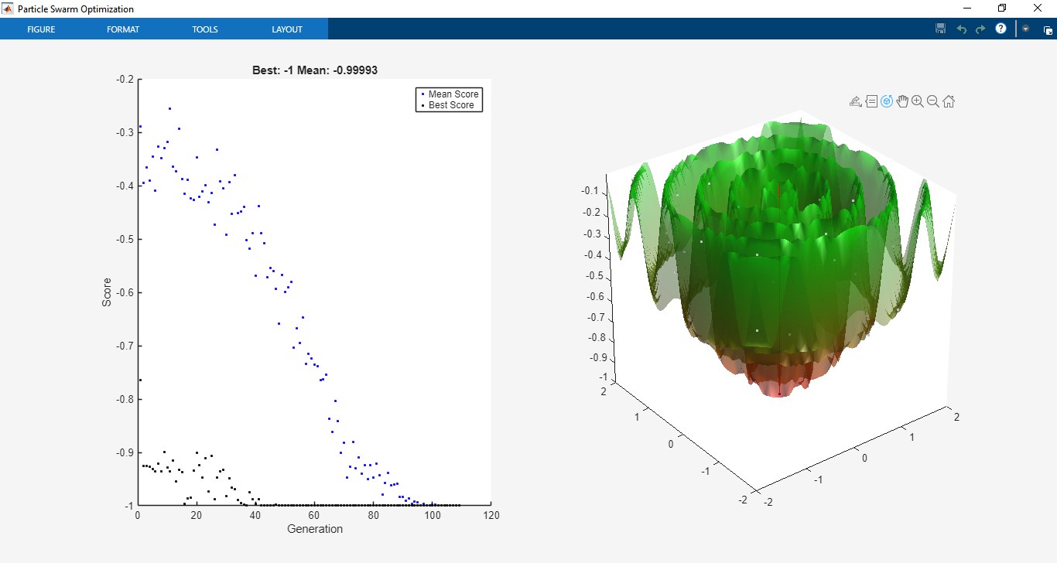Open the help question mark icon
Screen dimensions: 1057x563
pyautogui.click(x=1001, y=29)
